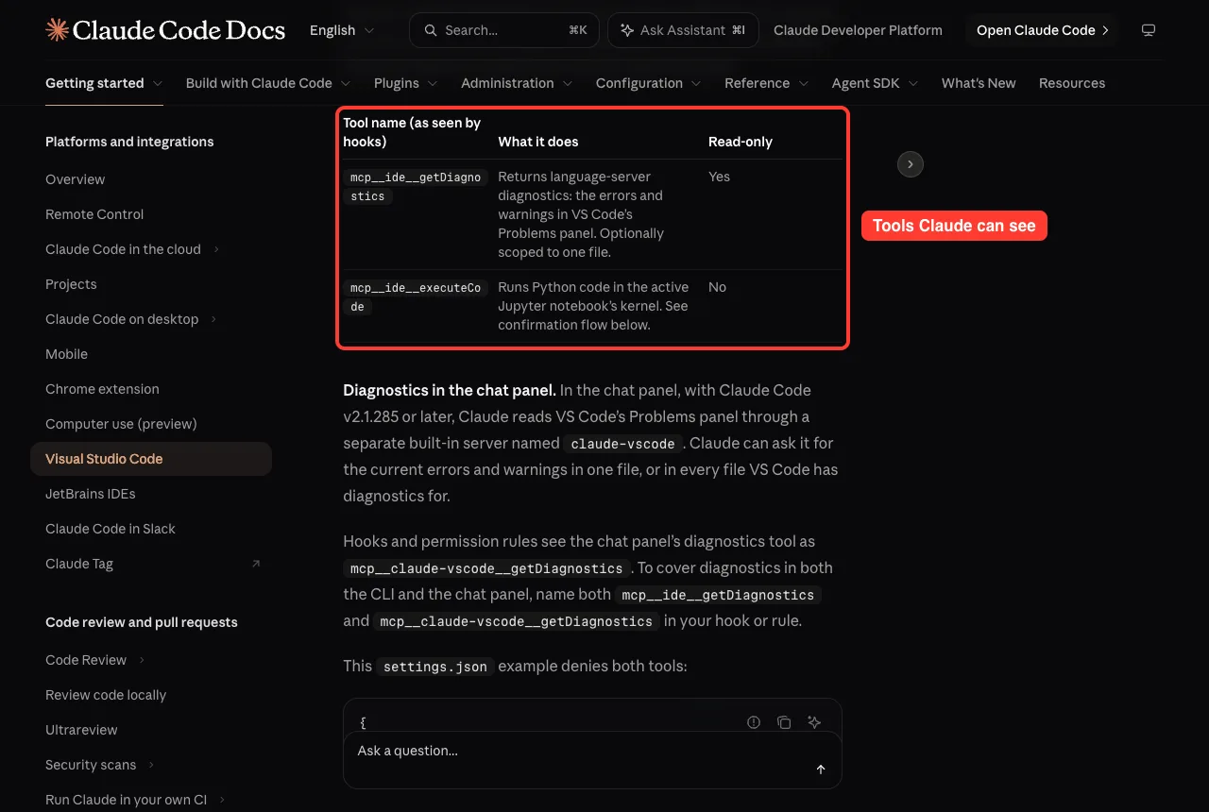1209x812 pixels.
Task: Click the Claude Code Docs starburst logo
Action: click(57, 30)
